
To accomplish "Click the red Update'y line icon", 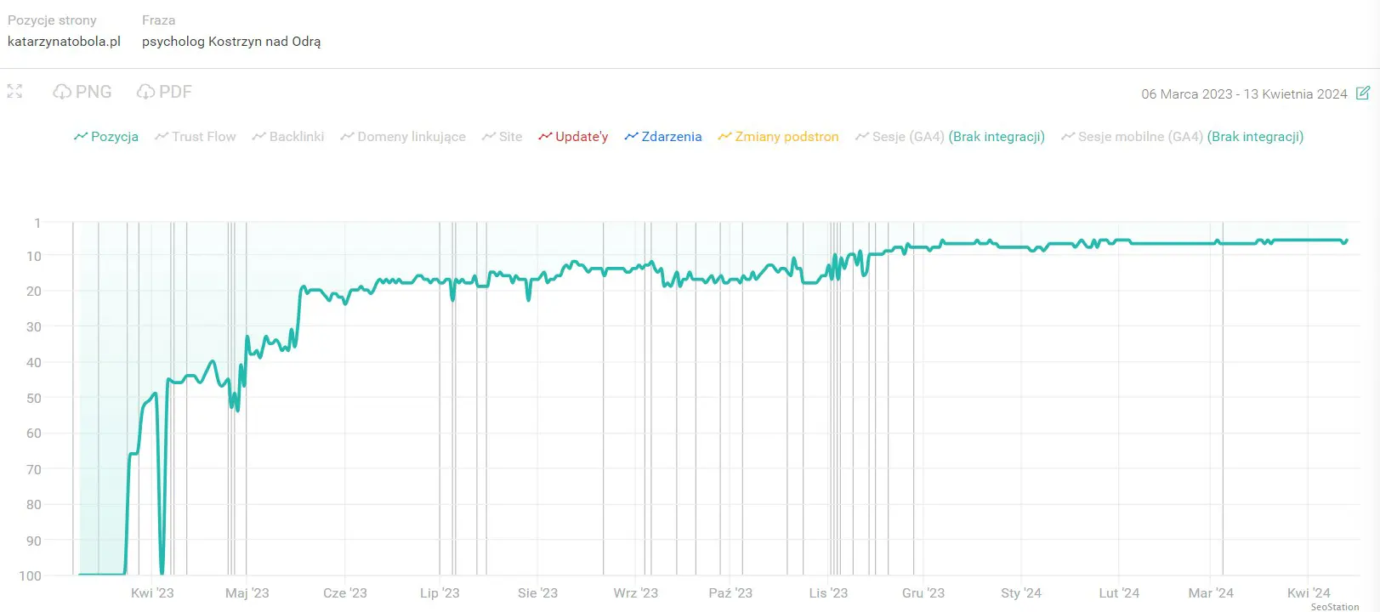I will (545, 136).
